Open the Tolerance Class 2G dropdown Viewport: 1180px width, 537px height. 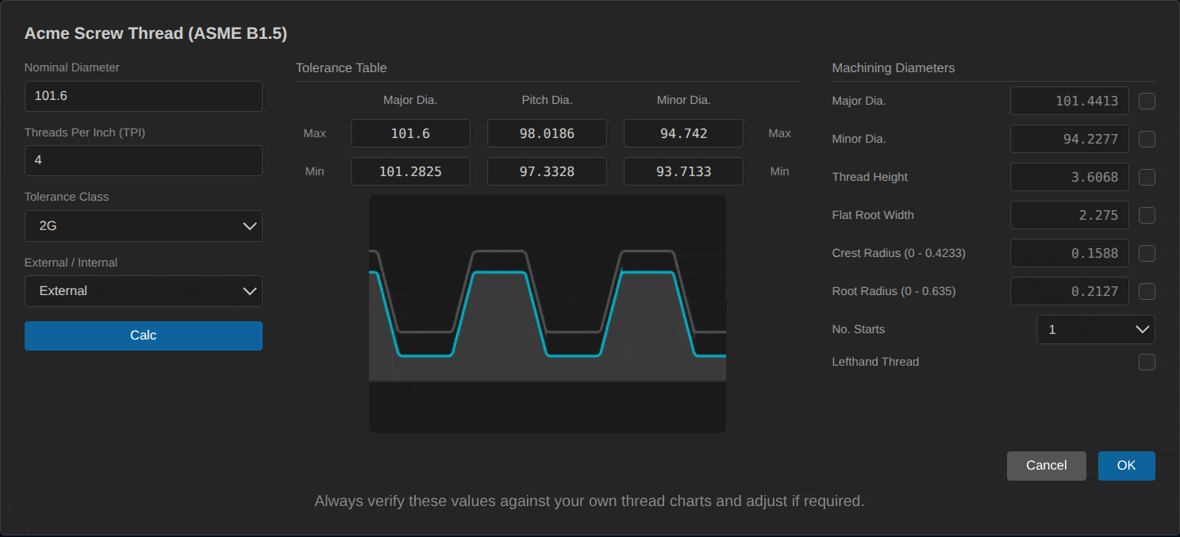(x=144, y=226)
